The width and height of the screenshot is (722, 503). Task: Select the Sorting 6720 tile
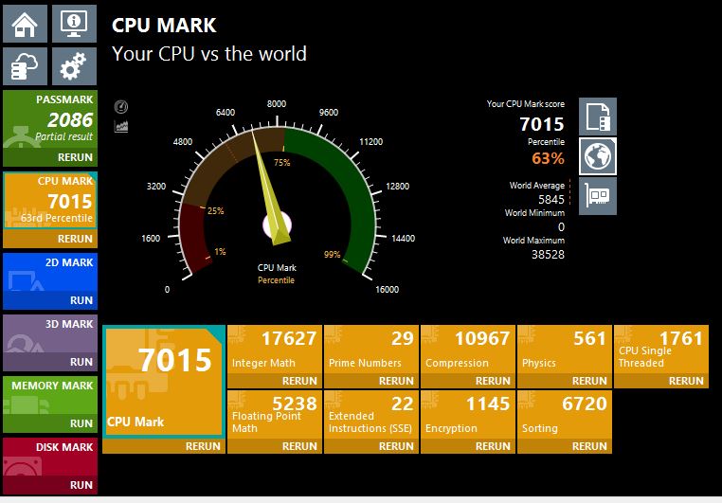tap(565, 415)
